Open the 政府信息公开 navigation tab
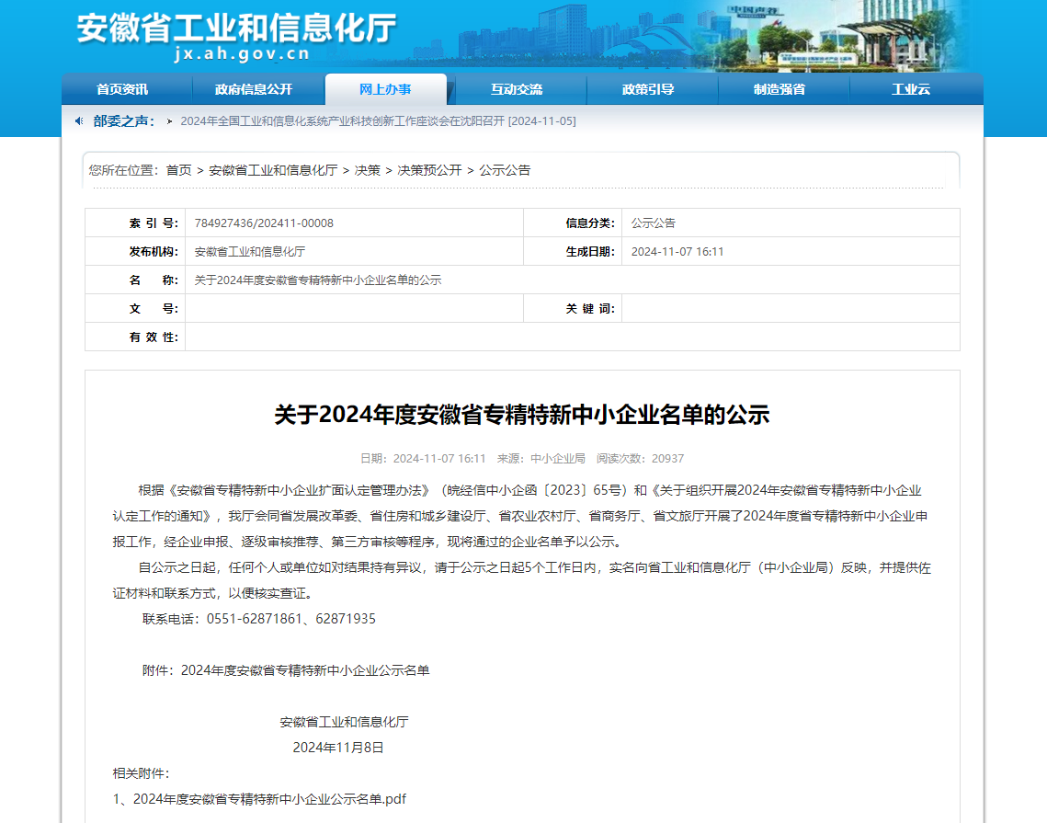The height and width of the screenshot is (823, 1047). tap(254, 89)
